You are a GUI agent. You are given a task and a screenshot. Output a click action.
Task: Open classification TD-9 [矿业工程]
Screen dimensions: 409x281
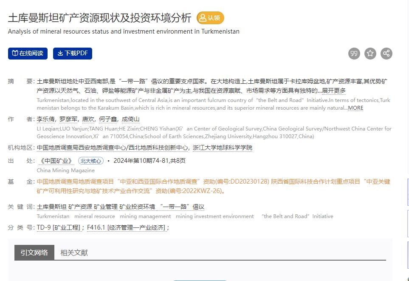tap(58, 227)
